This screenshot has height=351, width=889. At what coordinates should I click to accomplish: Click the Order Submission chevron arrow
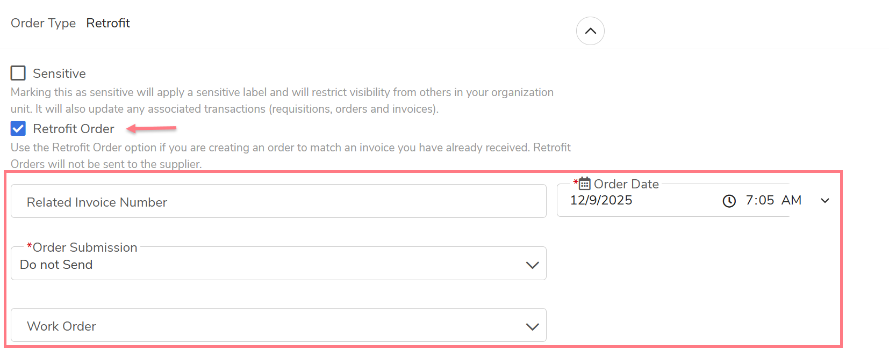tap(532, 265)
